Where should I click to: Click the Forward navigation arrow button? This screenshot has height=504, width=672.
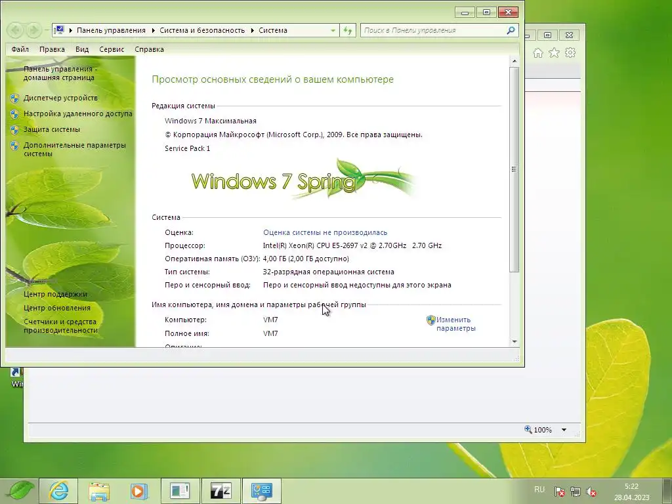(33, 30)
